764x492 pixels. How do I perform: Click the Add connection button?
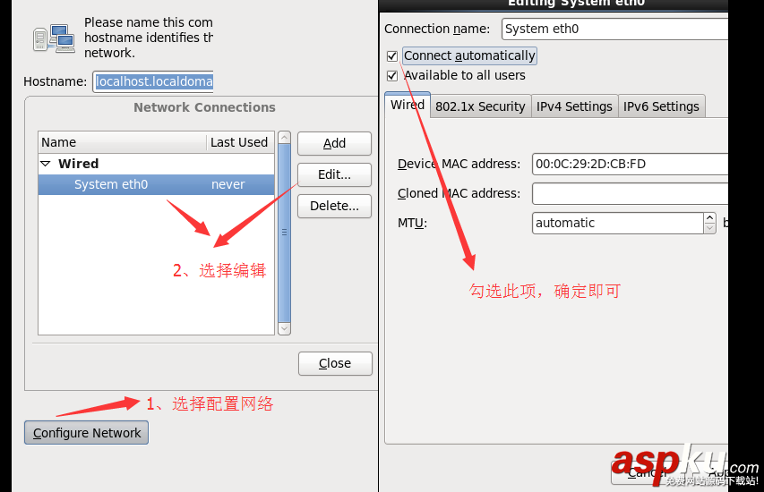334,143
